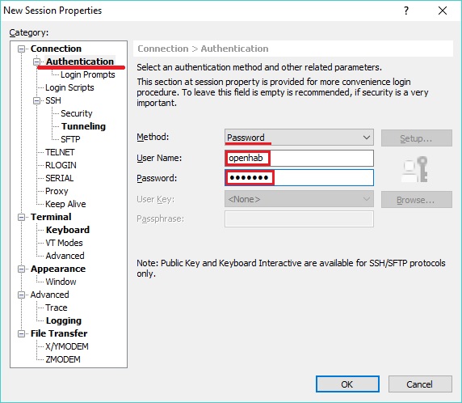Collapse the Advanced category node

tap(21, 295)
